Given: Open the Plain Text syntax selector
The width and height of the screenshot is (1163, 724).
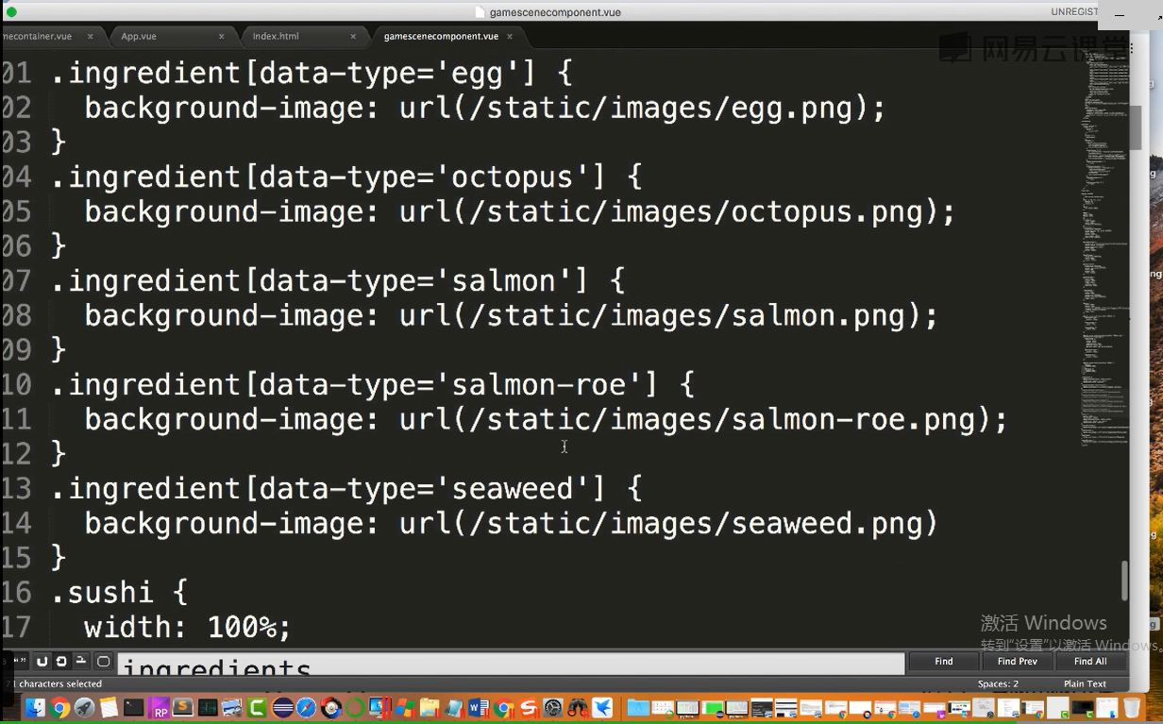Looking at the screenshot, I should click(x=1085, y=683).
